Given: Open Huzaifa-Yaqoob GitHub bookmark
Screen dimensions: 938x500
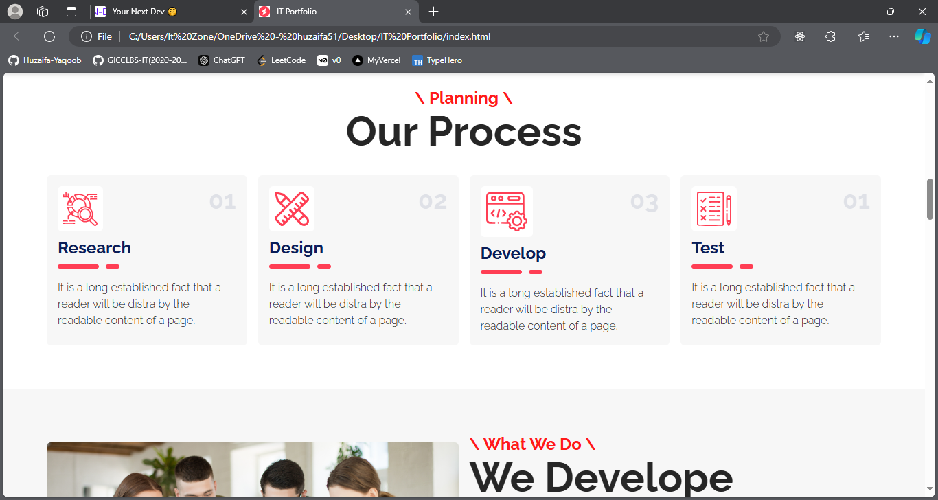Looking at the screenshot, I should (x=45, y=60).
